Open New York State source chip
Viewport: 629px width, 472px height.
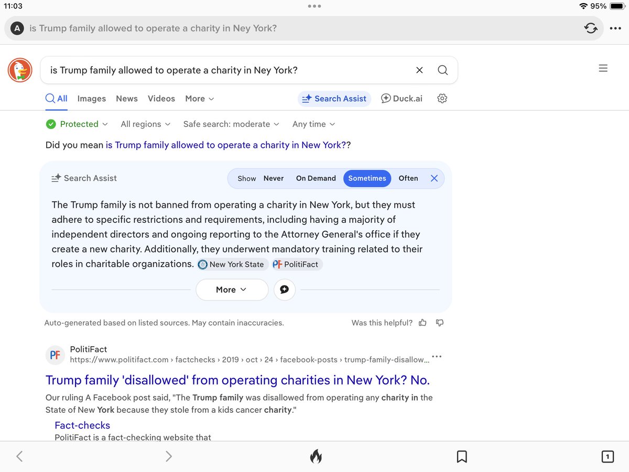[x=233, y=264]
